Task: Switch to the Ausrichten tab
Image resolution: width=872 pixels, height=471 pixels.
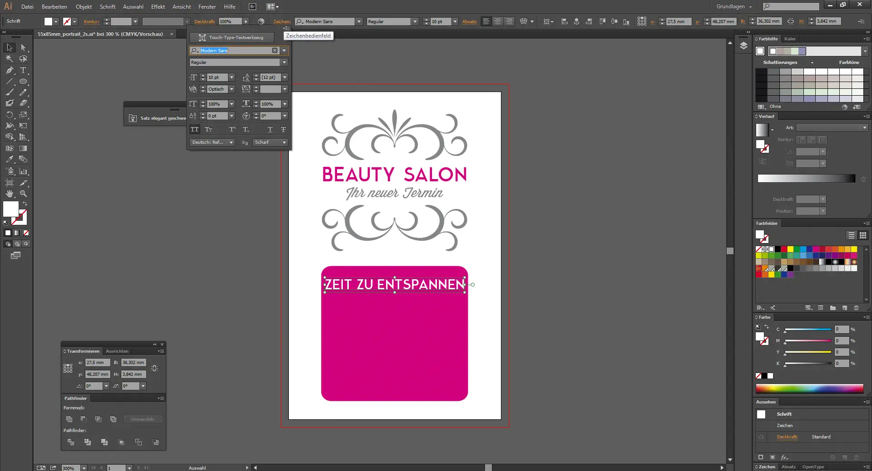Action: click(x=117, y=351)
